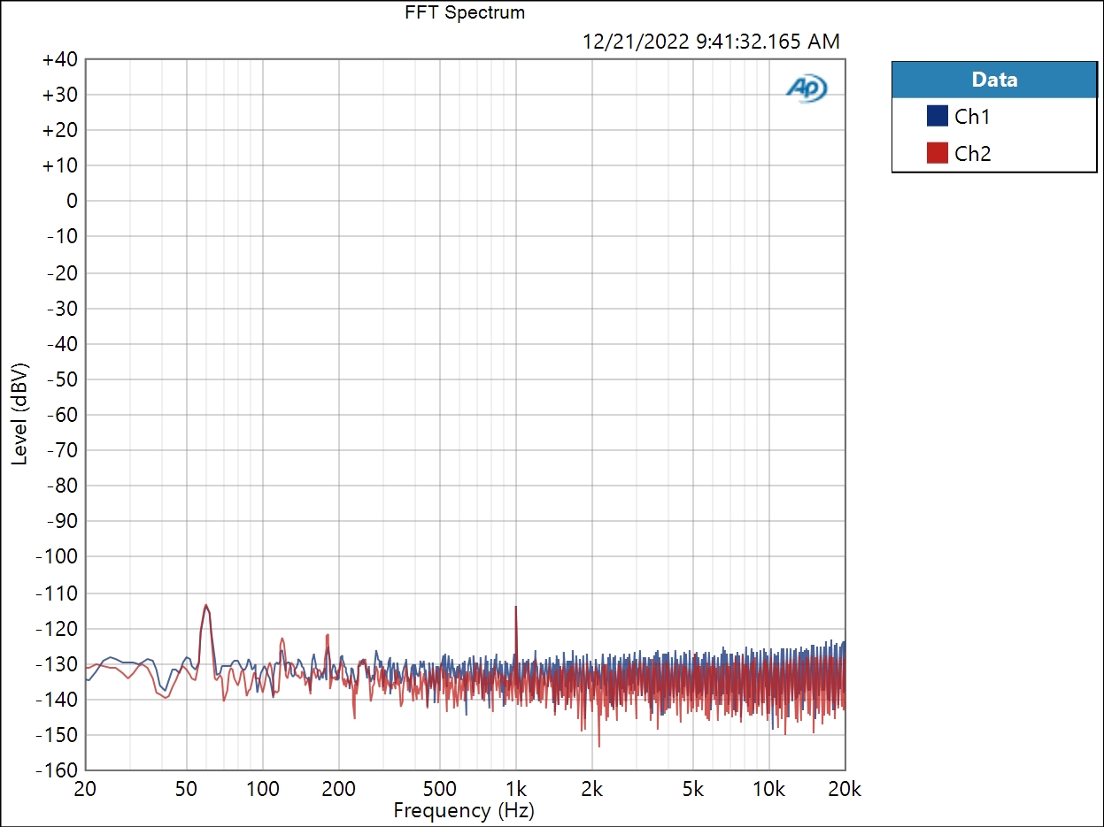
Task: Click the AP logo in the graph corner
Action: 807,88
